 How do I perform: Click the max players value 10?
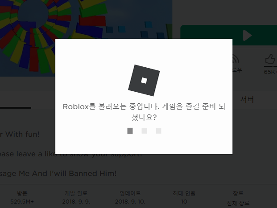[x=184, y=201]
